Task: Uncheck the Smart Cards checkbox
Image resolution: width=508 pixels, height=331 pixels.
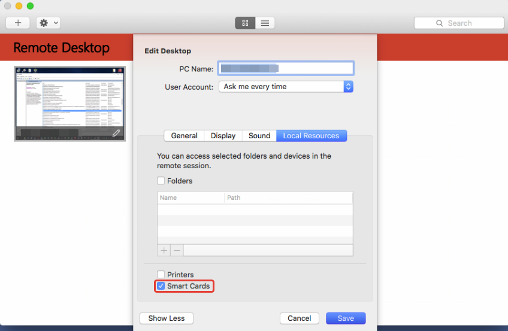Action: pyautogui.click(x=161, y=286)
